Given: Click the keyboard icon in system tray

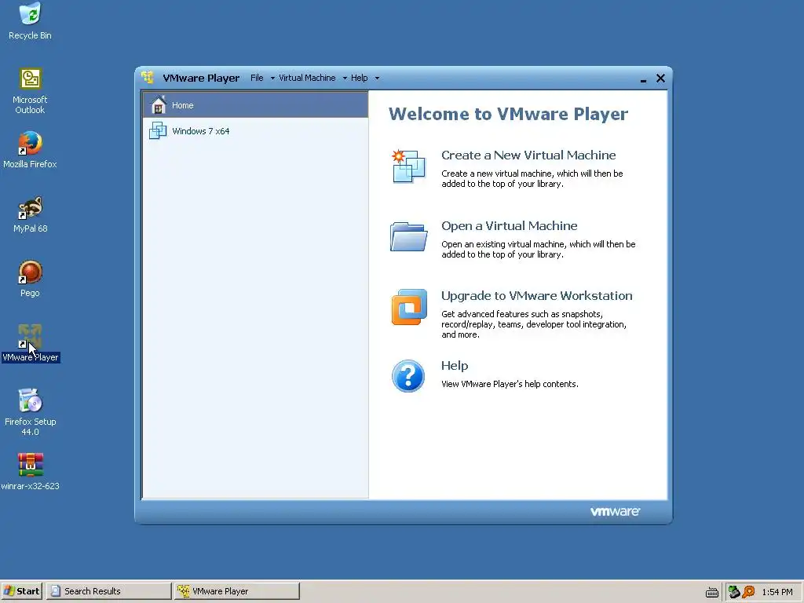Looking at the screenshot, I should [x=711, y=592].
